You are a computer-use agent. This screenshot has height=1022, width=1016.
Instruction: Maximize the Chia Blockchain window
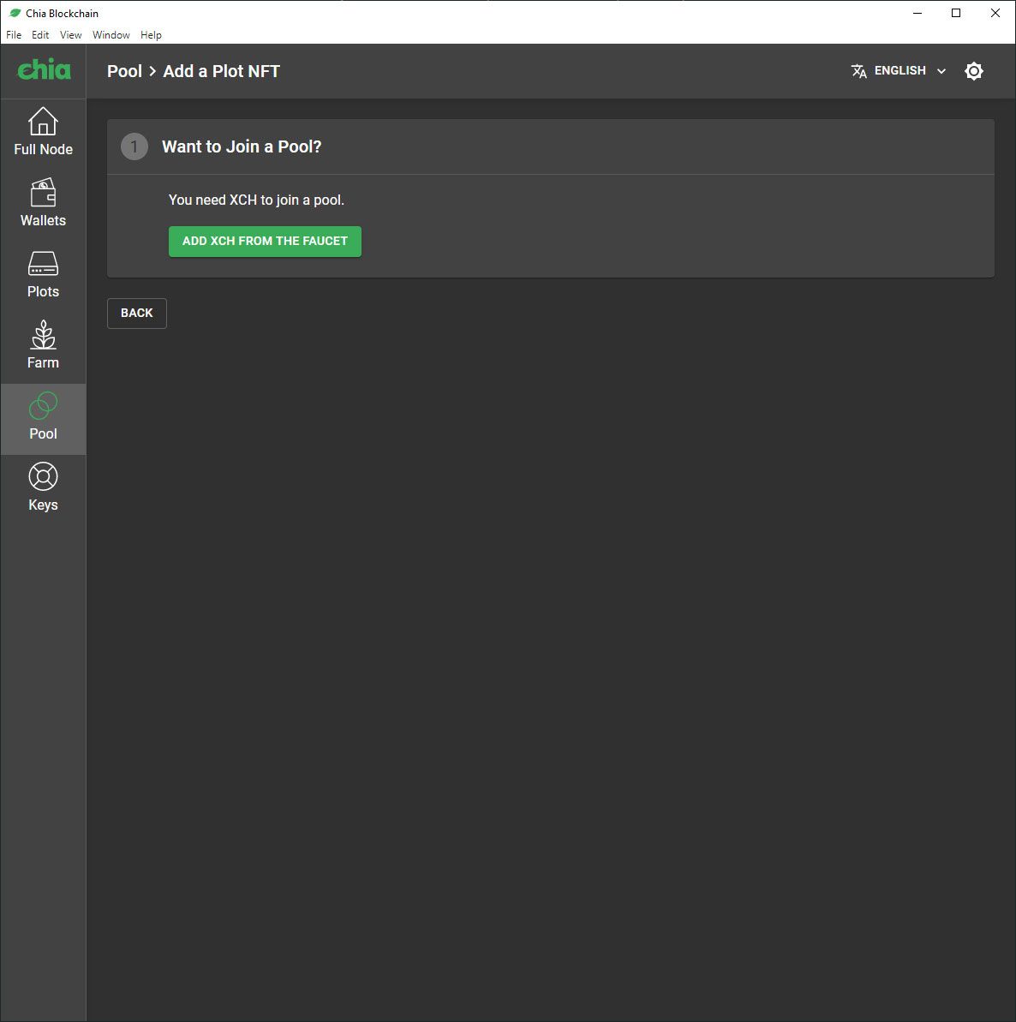click(956, 13)
